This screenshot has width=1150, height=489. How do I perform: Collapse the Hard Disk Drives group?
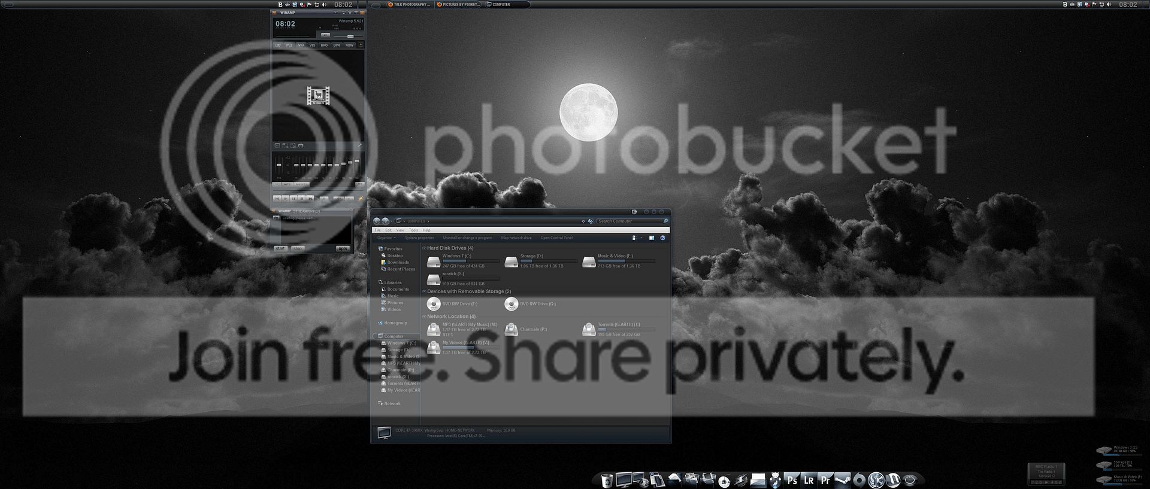pyautogui.click(x=425, y=248)
